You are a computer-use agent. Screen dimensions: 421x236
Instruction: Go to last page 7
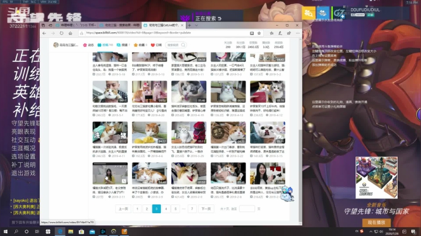tap(192, 209)
